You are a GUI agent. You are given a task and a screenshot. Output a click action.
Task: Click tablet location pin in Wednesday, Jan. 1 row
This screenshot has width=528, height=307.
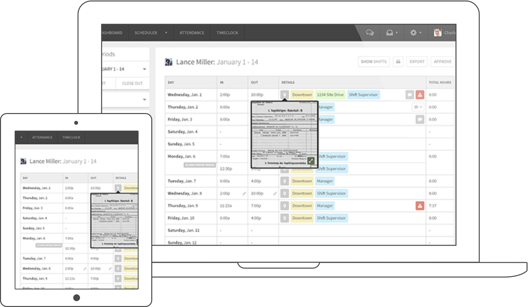pos(118,188)
